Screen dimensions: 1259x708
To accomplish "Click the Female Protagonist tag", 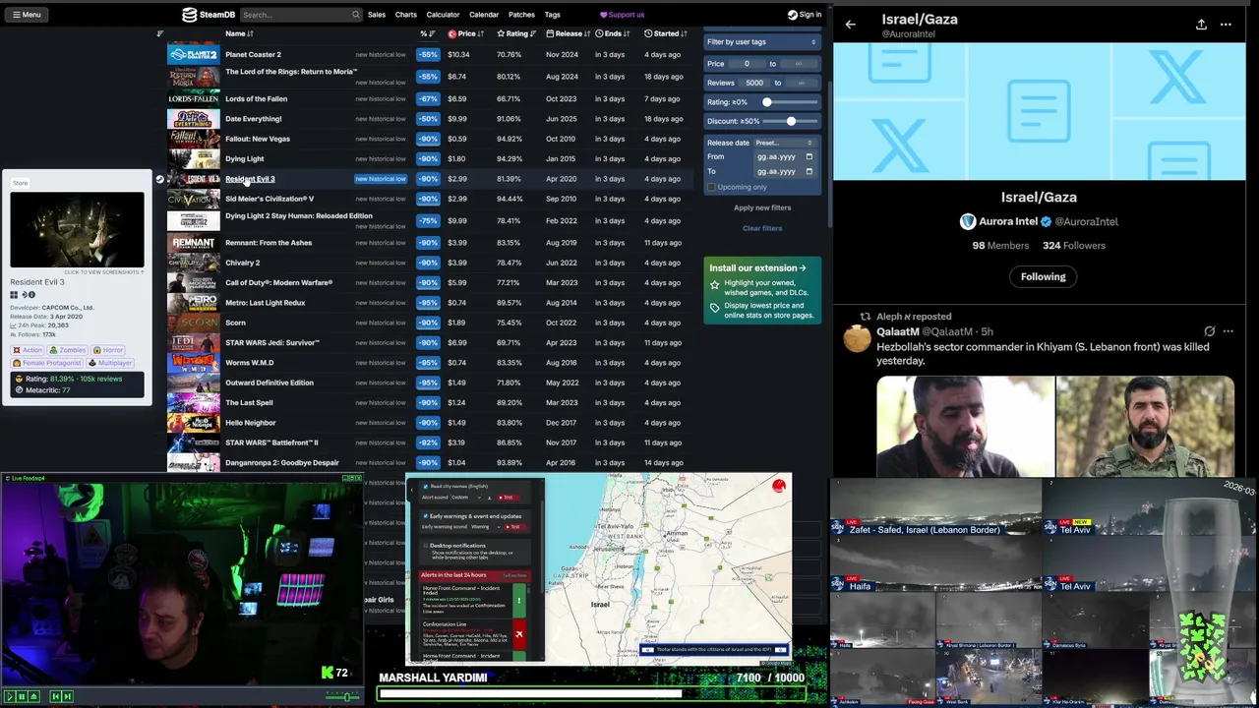I will click(46, 363).
